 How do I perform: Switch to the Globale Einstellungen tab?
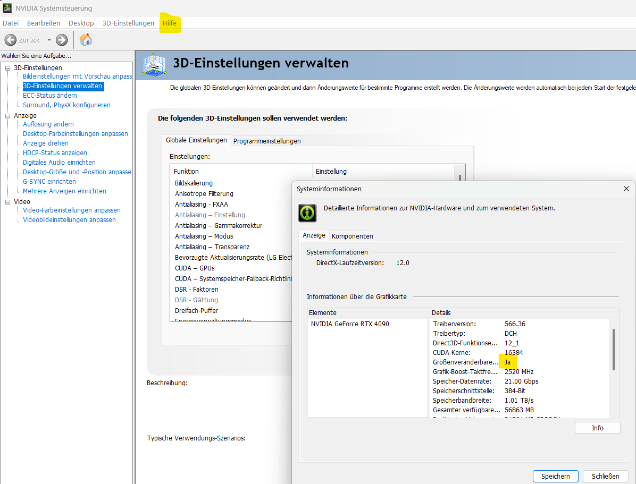coord(196,140)
